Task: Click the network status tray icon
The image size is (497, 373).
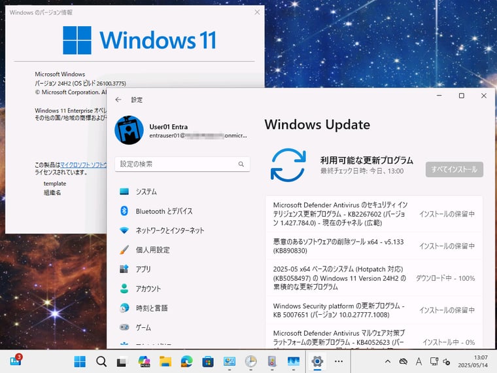Action: coord(434,361)
